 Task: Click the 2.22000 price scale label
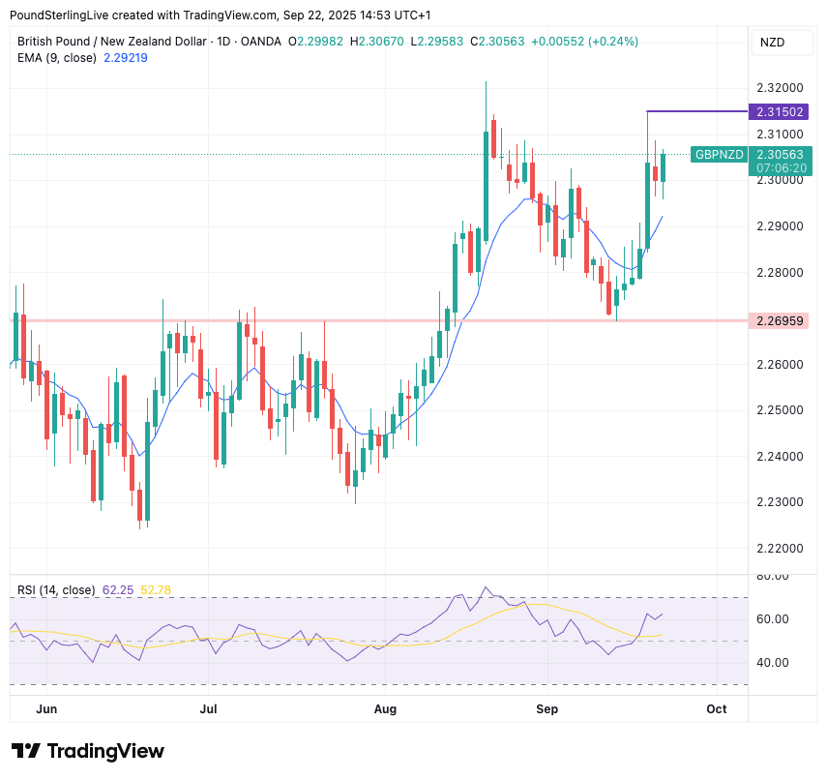781,549
